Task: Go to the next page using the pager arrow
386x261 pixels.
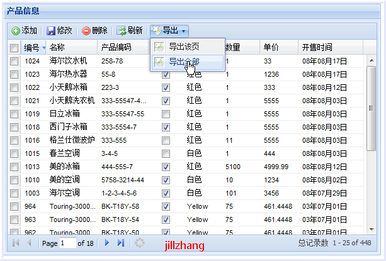Action: point(107,243)
